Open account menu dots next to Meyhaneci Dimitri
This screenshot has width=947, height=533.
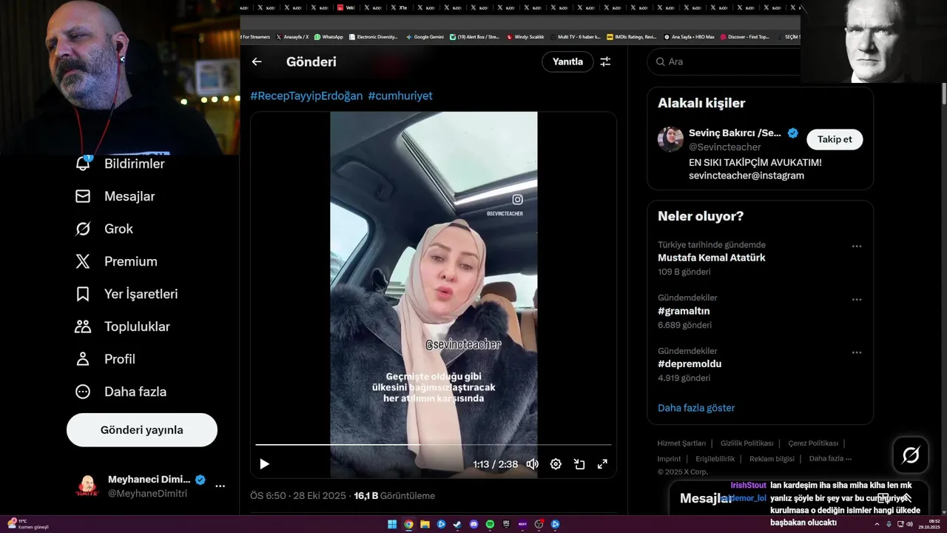tap(220, 486)
